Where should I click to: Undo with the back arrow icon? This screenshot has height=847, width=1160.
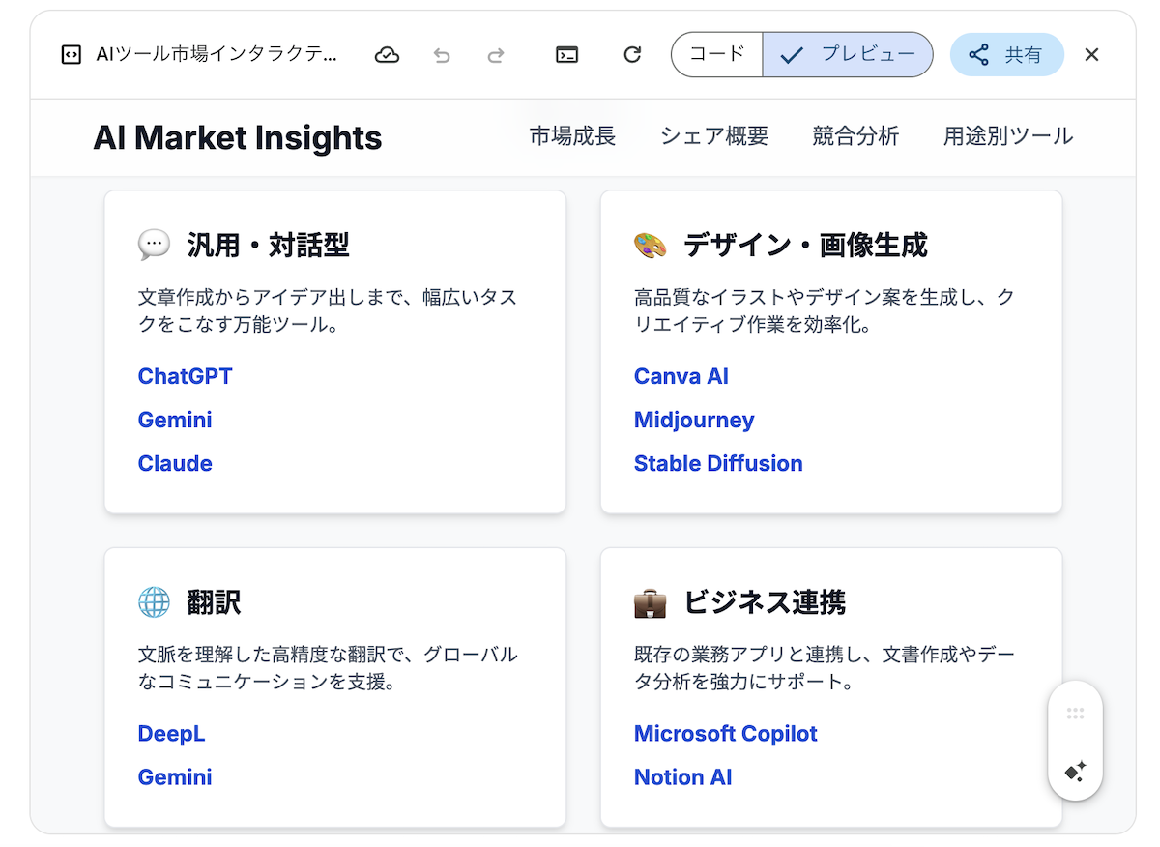coord(442,55)
